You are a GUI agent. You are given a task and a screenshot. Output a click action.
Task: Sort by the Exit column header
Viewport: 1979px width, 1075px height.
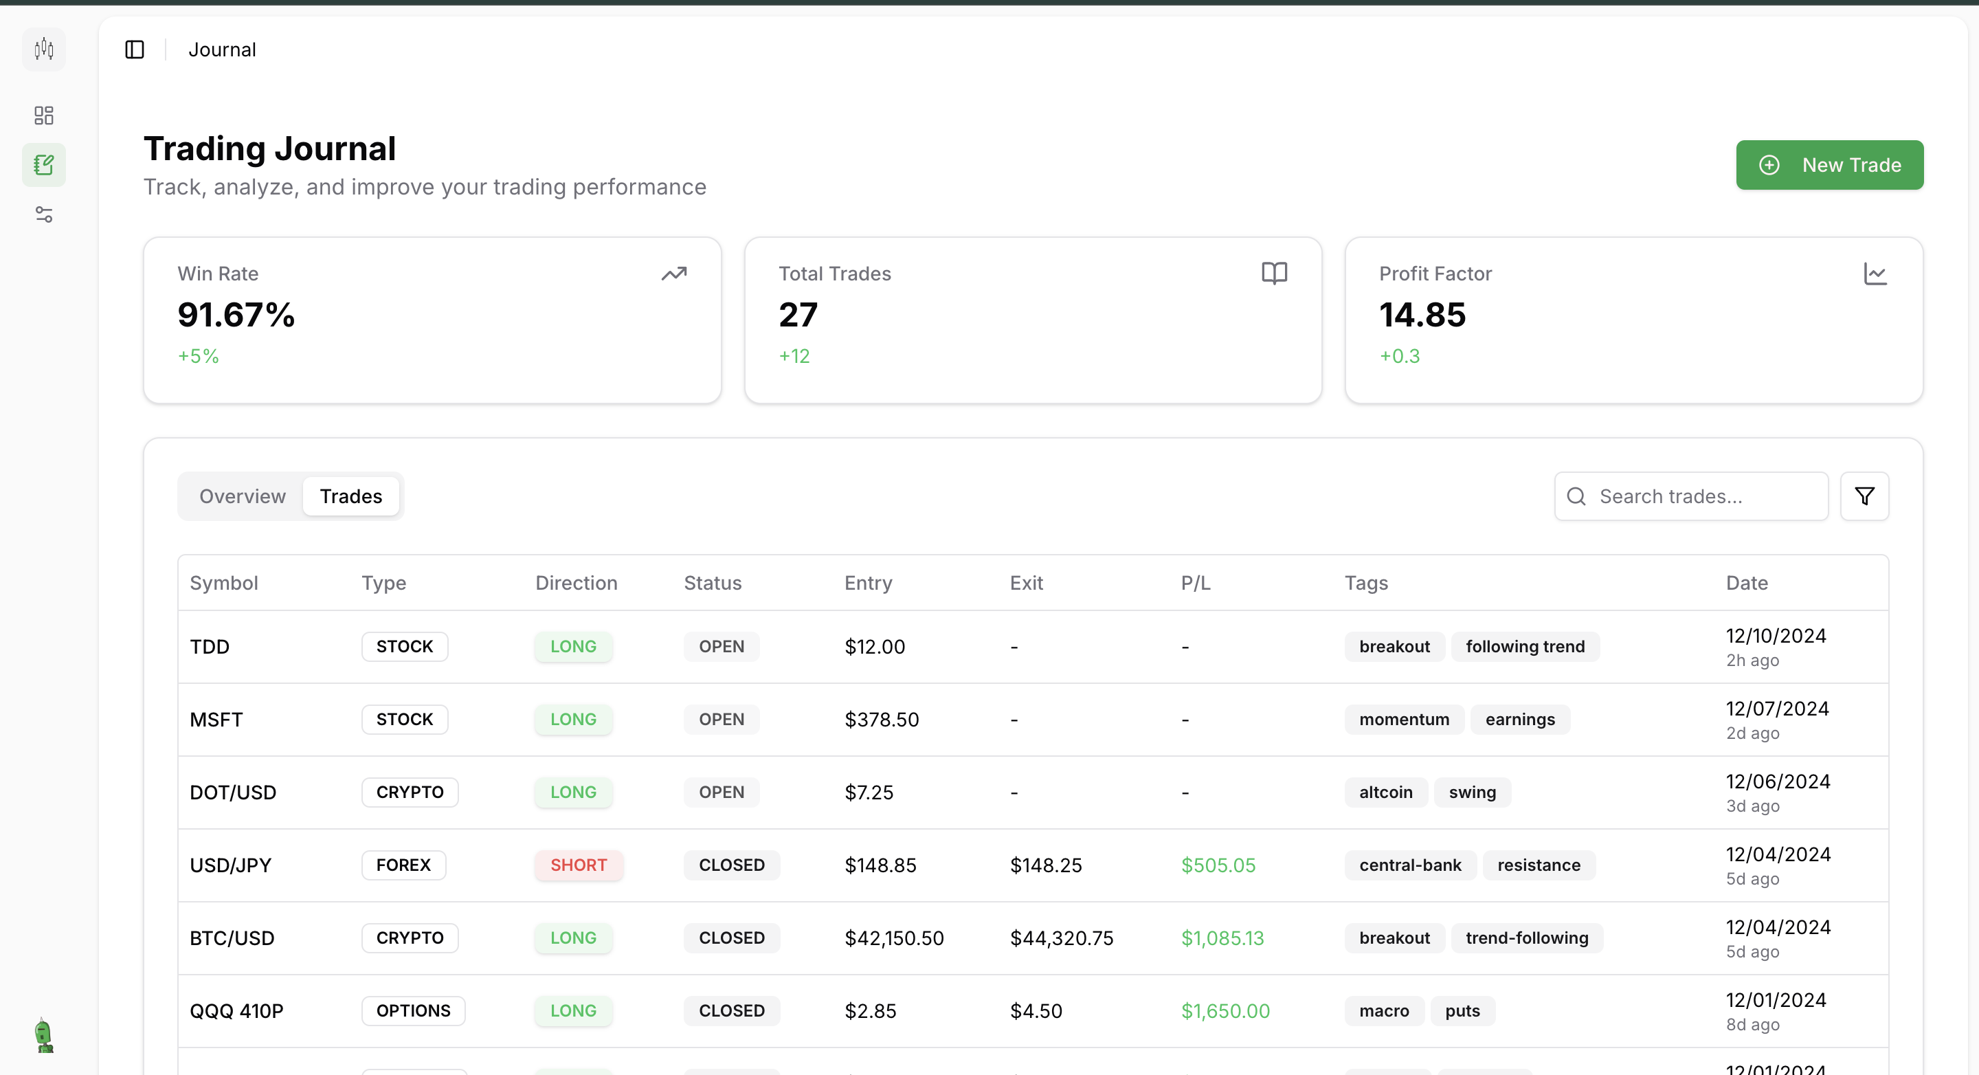[x=1027, y=584]
